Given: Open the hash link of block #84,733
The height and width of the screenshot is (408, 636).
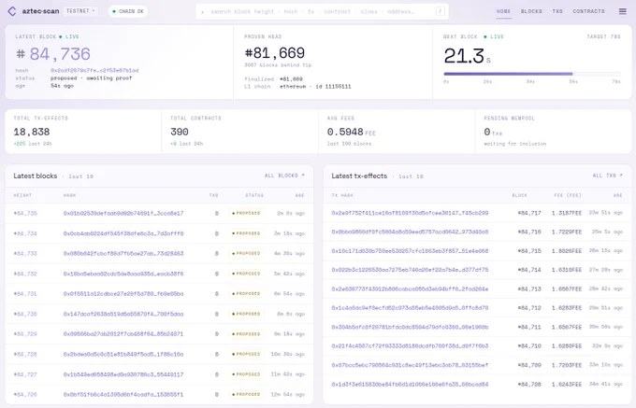Looking at the screenshot, I should [x=123, y=253].
